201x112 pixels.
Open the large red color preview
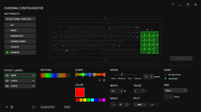tap(80, 92)
